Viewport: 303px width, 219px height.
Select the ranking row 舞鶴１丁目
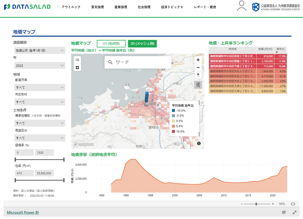[x=248, y=61]
